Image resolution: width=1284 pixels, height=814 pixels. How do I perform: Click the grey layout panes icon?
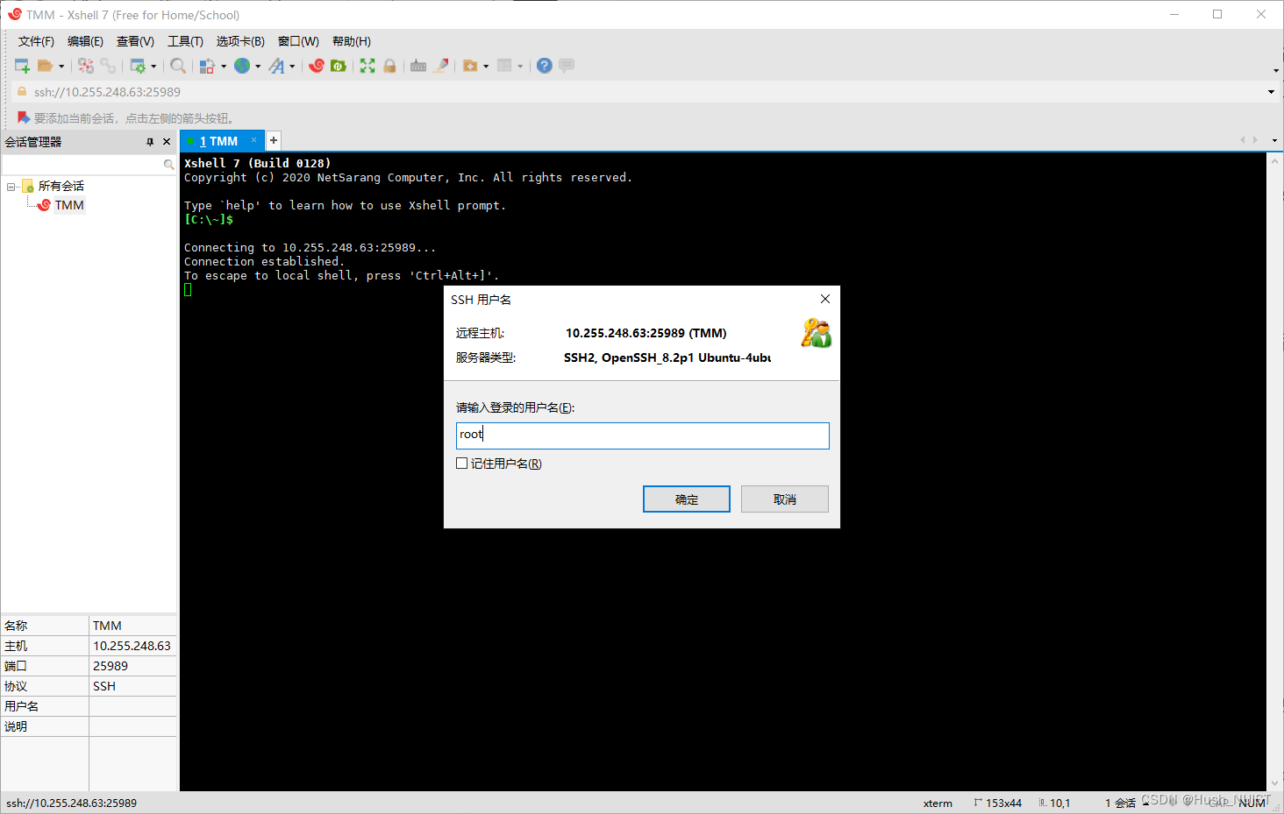(504, 66)
